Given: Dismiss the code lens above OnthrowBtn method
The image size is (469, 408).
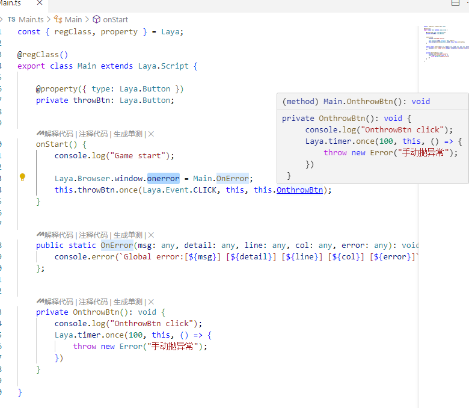Looking at the screenshot, I should coord(151,302).
